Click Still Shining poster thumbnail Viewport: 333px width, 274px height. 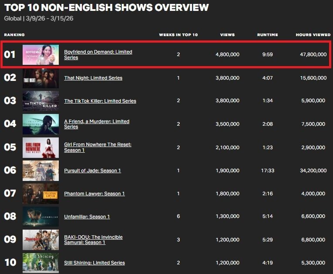(41, 263)
